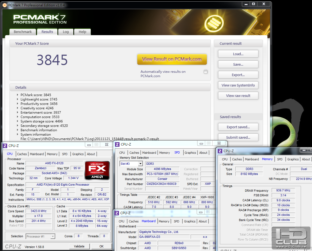
Task: Click the Save... result button
Action: coord(238,65)
